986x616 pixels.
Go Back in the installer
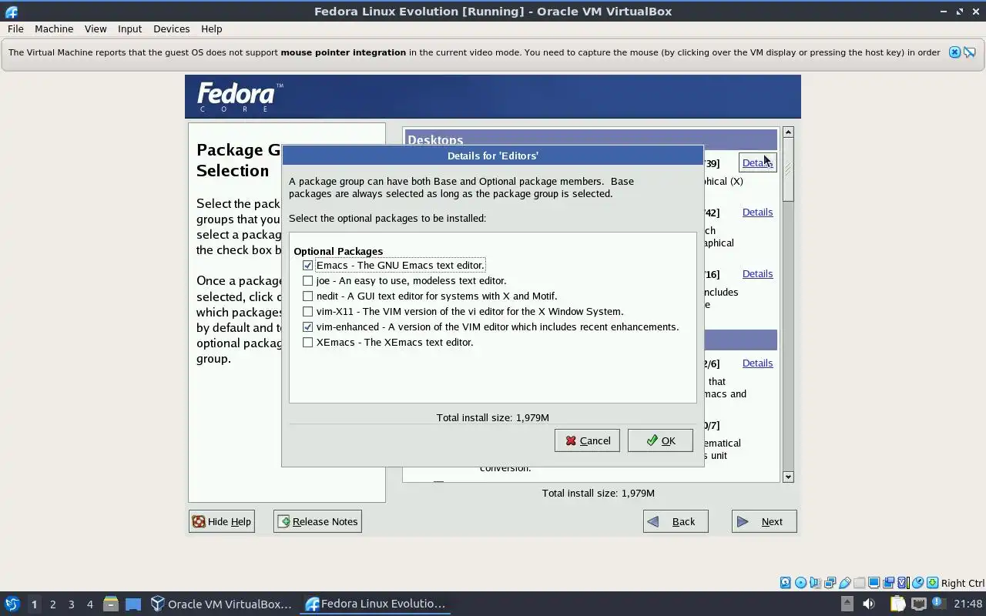click(x=676, y=521)
